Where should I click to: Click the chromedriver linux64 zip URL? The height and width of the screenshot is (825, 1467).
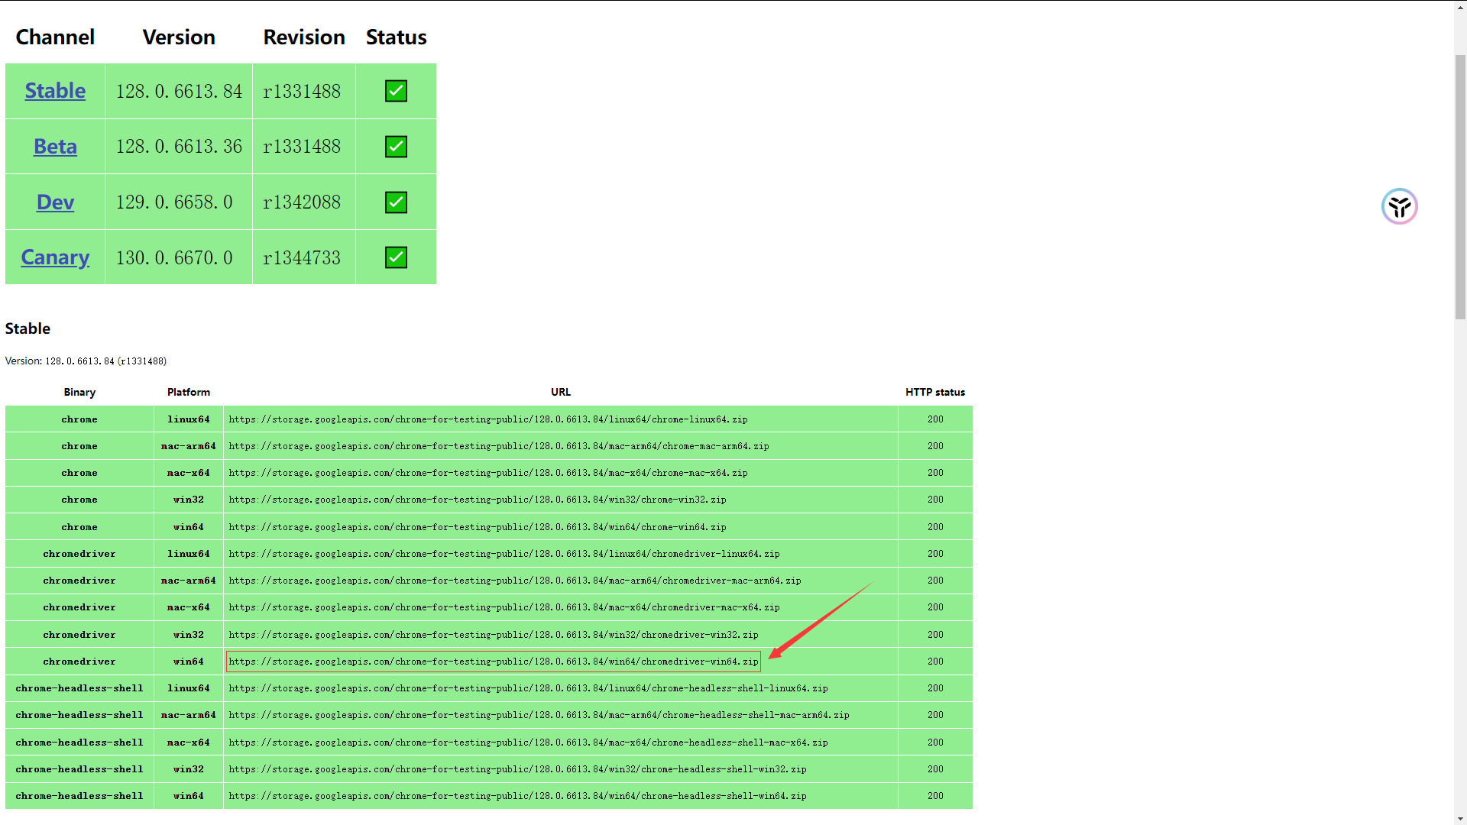tap(504, 554)
